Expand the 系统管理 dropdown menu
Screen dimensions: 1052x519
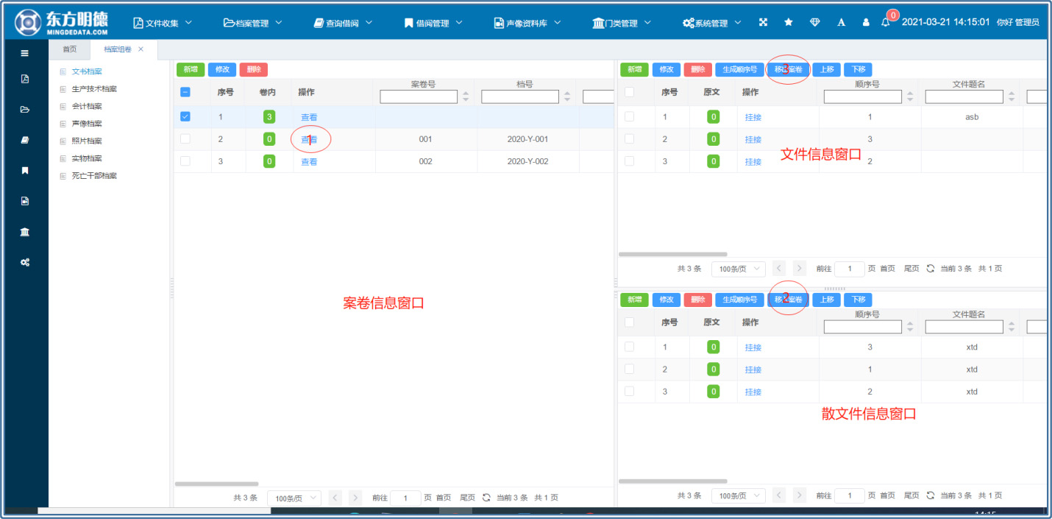(712, 23)
